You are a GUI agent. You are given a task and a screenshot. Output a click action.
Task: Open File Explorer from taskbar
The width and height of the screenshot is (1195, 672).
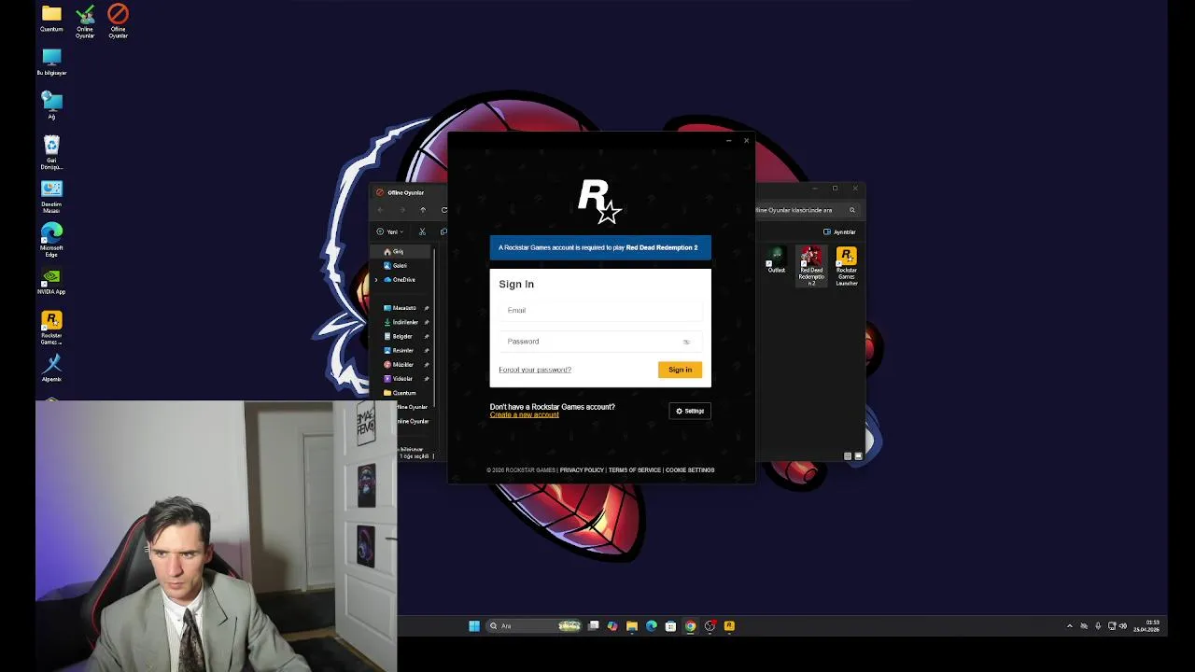pyautogui.click(x=632, y=626)
